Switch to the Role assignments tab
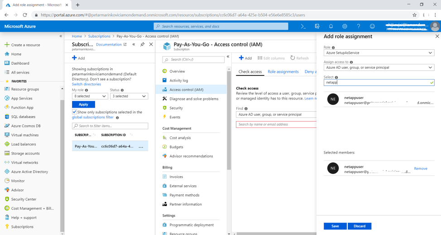The width and height of the screenshot is (441, 235). [x=283, y=72]
